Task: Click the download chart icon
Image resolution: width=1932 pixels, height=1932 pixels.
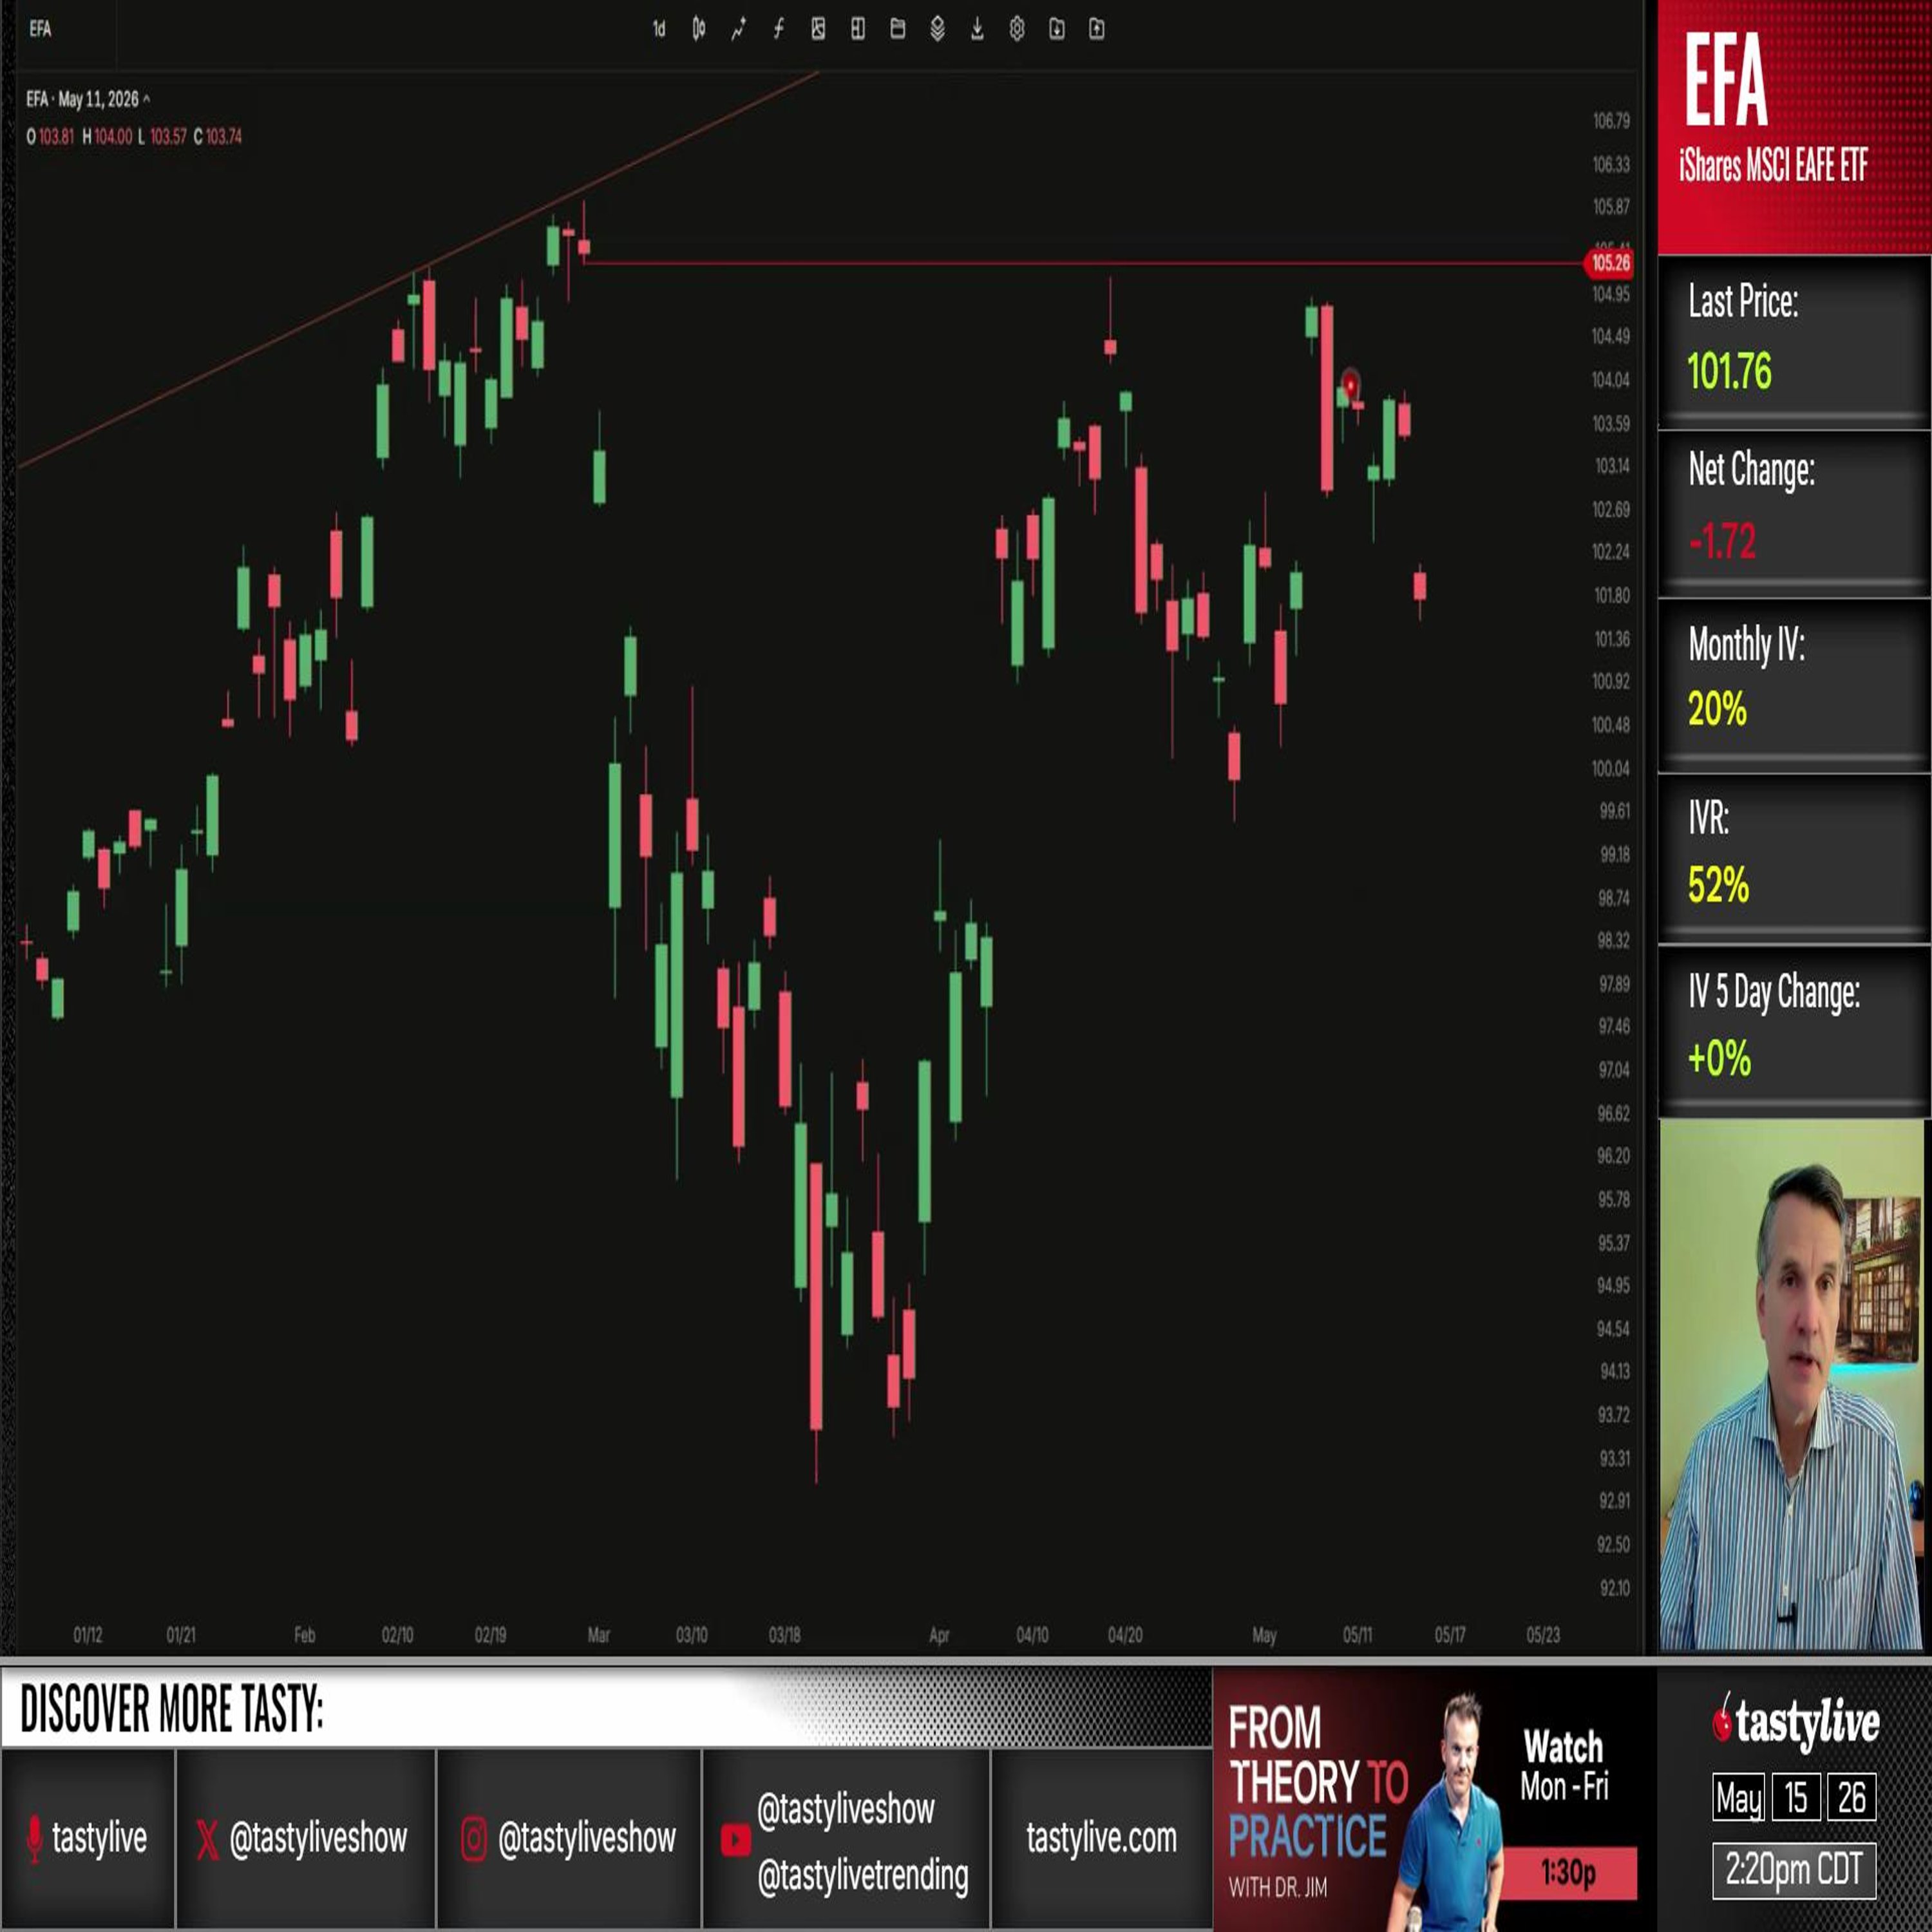Action: (977, 29)
